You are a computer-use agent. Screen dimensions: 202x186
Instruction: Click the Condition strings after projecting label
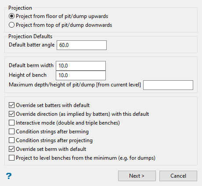(x=54, y=140)
